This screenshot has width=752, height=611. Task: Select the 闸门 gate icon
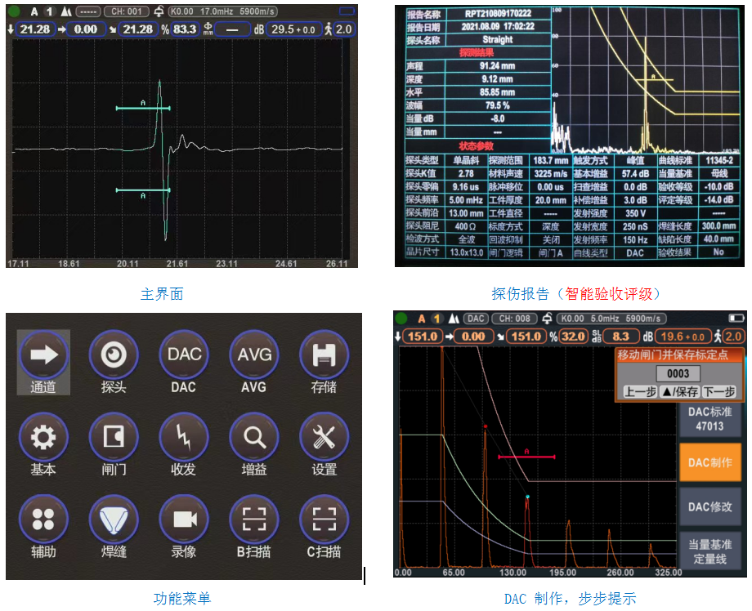(x=114, y=438)
